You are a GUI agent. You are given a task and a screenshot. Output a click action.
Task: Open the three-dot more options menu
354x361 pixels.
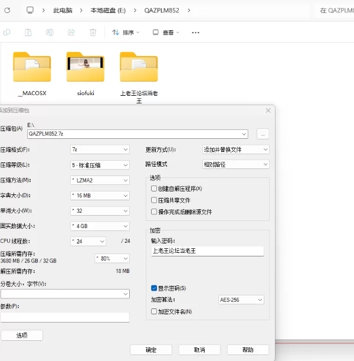196,32
